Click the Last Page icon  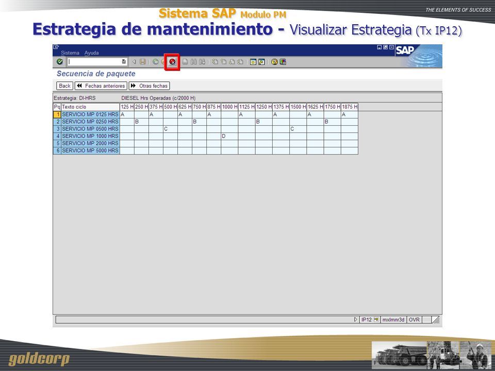[240, 62]
